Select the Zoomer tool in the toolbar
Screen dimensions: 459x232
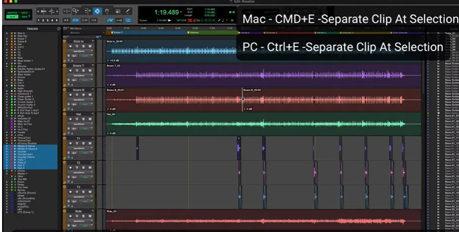pos(76,11)
